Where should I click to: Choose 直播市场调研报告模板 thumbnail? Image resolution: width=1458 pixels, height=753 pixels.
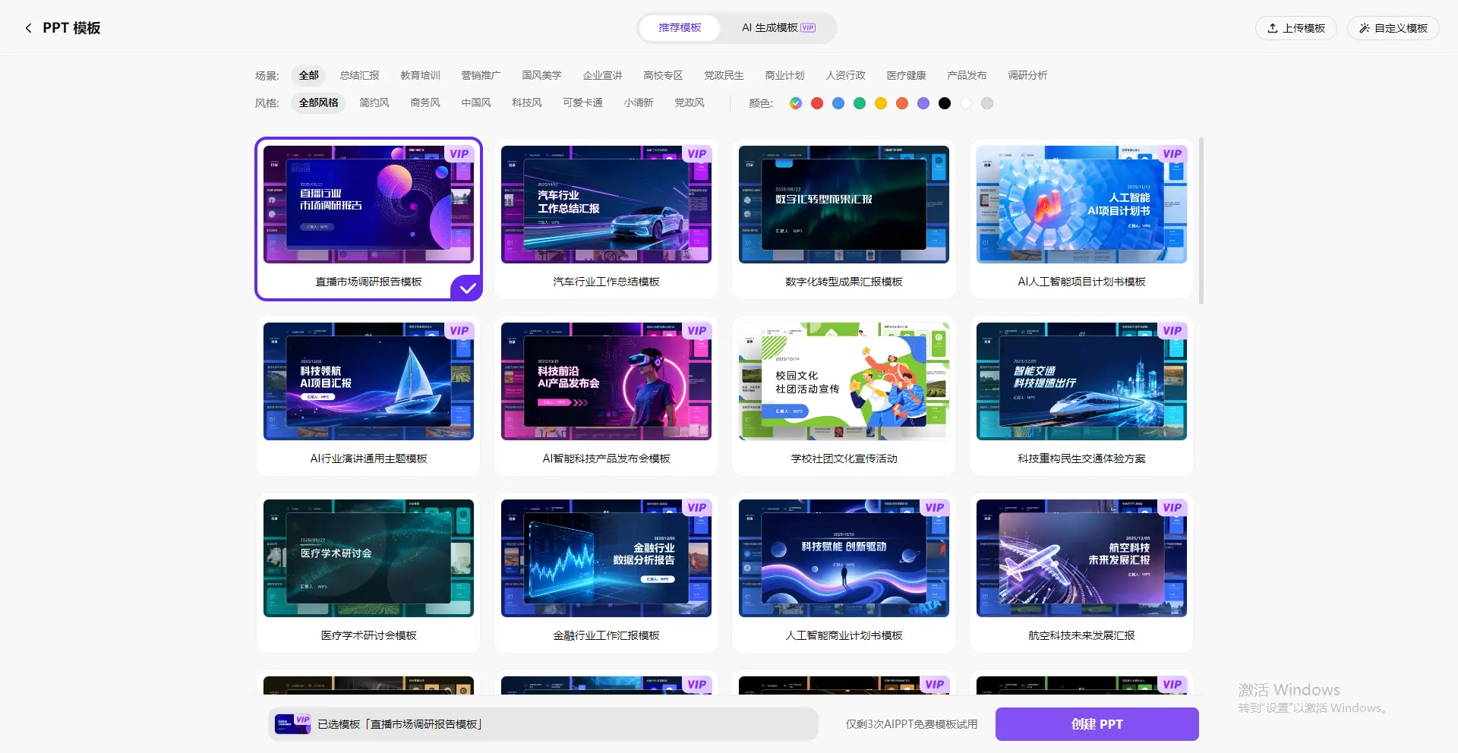368,205
